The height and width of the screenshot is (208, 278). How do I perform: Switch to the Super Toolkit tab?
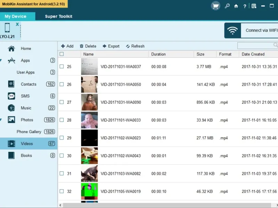pyautogui.click(x=58, y=16)
